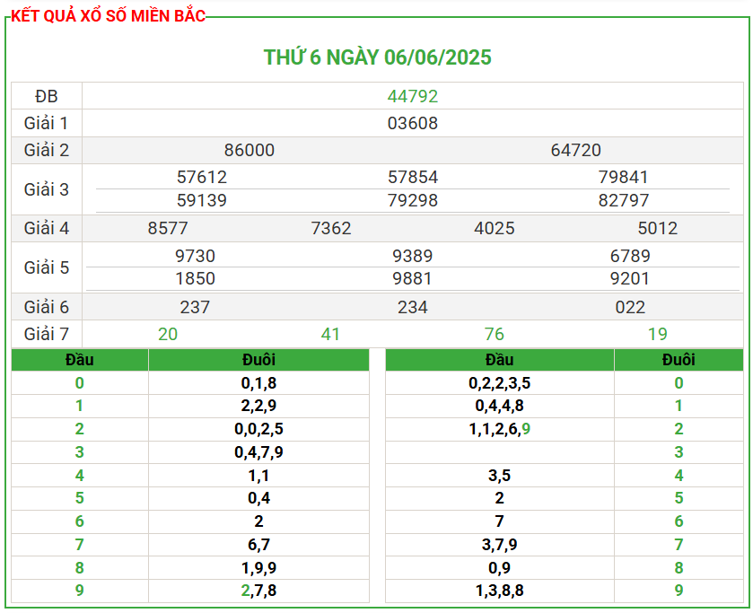Click the Đuôi cell reading 1,9,9
This screenshot has height=613, width=753.
258,568
